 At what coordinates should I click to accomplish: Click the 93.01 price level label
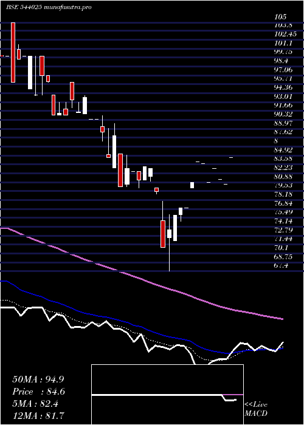283,97
